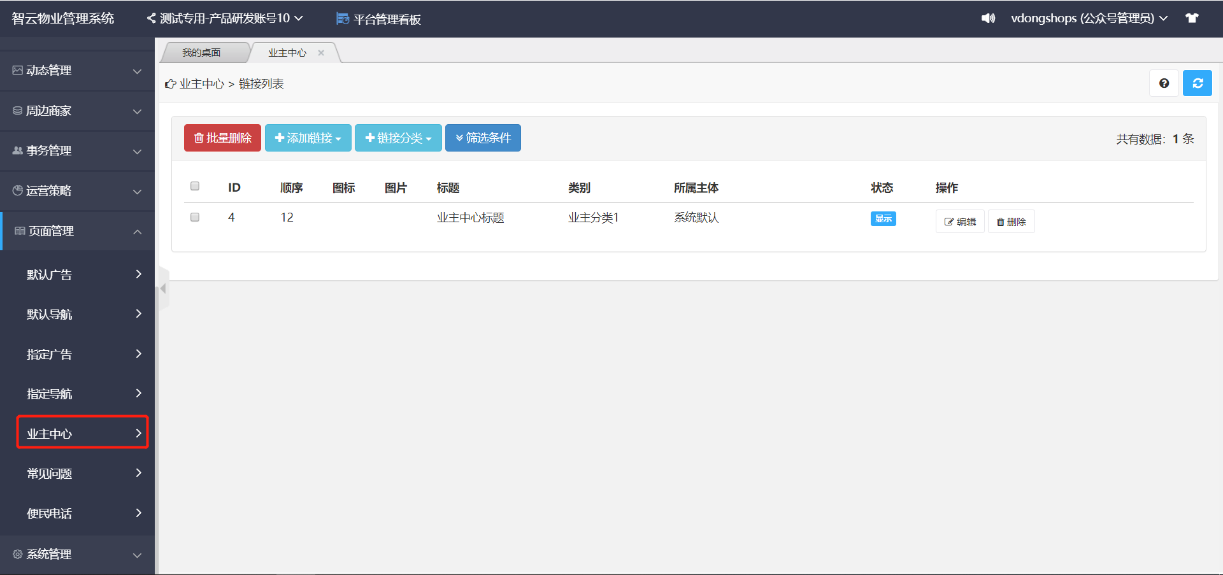Screen dimensions: 1223x575
Task: Click the speaker announcement icon
Action: pyautogui.click(x=988, y=18)
